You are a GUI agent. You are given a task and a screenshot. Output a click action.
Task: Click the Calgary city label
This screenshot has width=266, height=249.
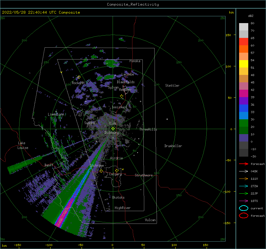(x=115, y=174)
